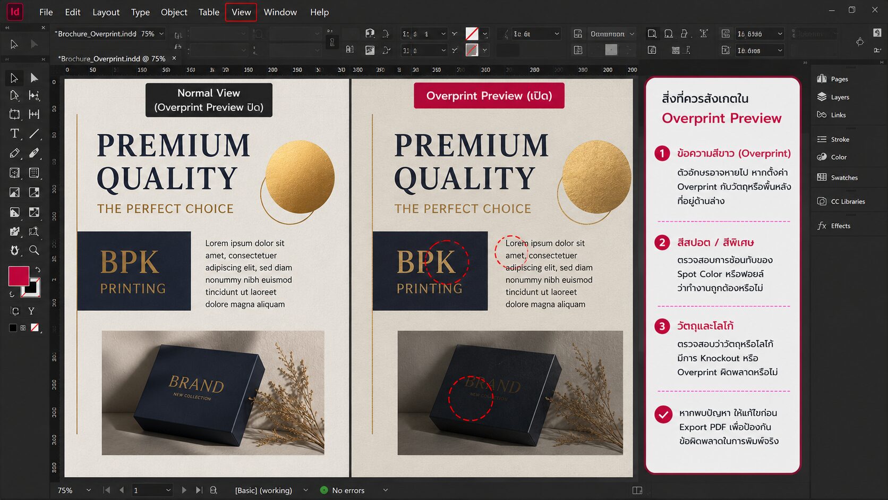Viewport: 888px width, 500px height.
Task: Click the control bar stroke swatch below fill
Action: click(472, 50)
